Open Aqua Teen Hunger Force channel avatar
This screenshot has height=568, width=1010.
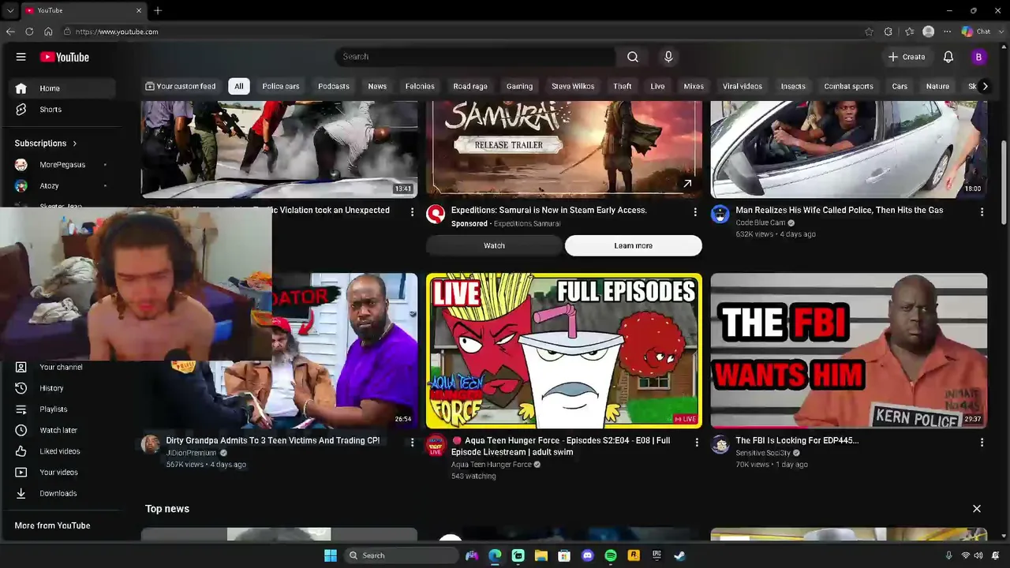pyautogui.click(x=436, y=444)
